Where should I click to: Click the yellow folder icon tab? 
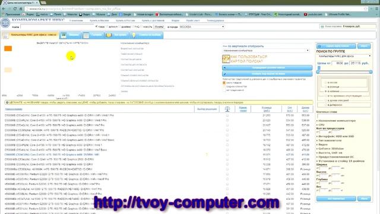[x=109, y=36]
